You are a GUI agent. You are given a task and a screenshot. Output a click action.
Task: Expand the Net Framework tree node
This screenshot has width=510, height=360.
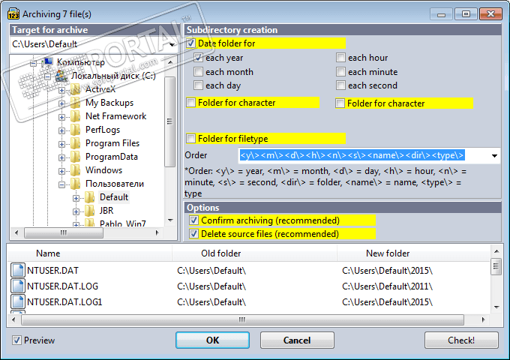click(x=61, y=117)
